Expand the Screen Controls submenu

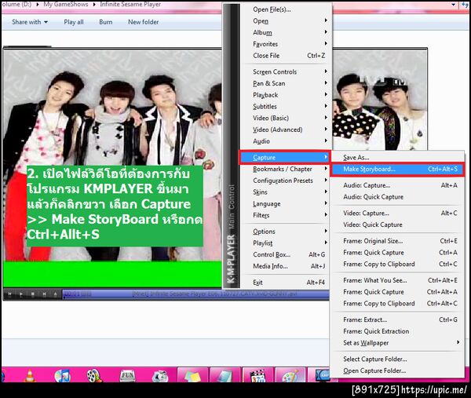286,71
